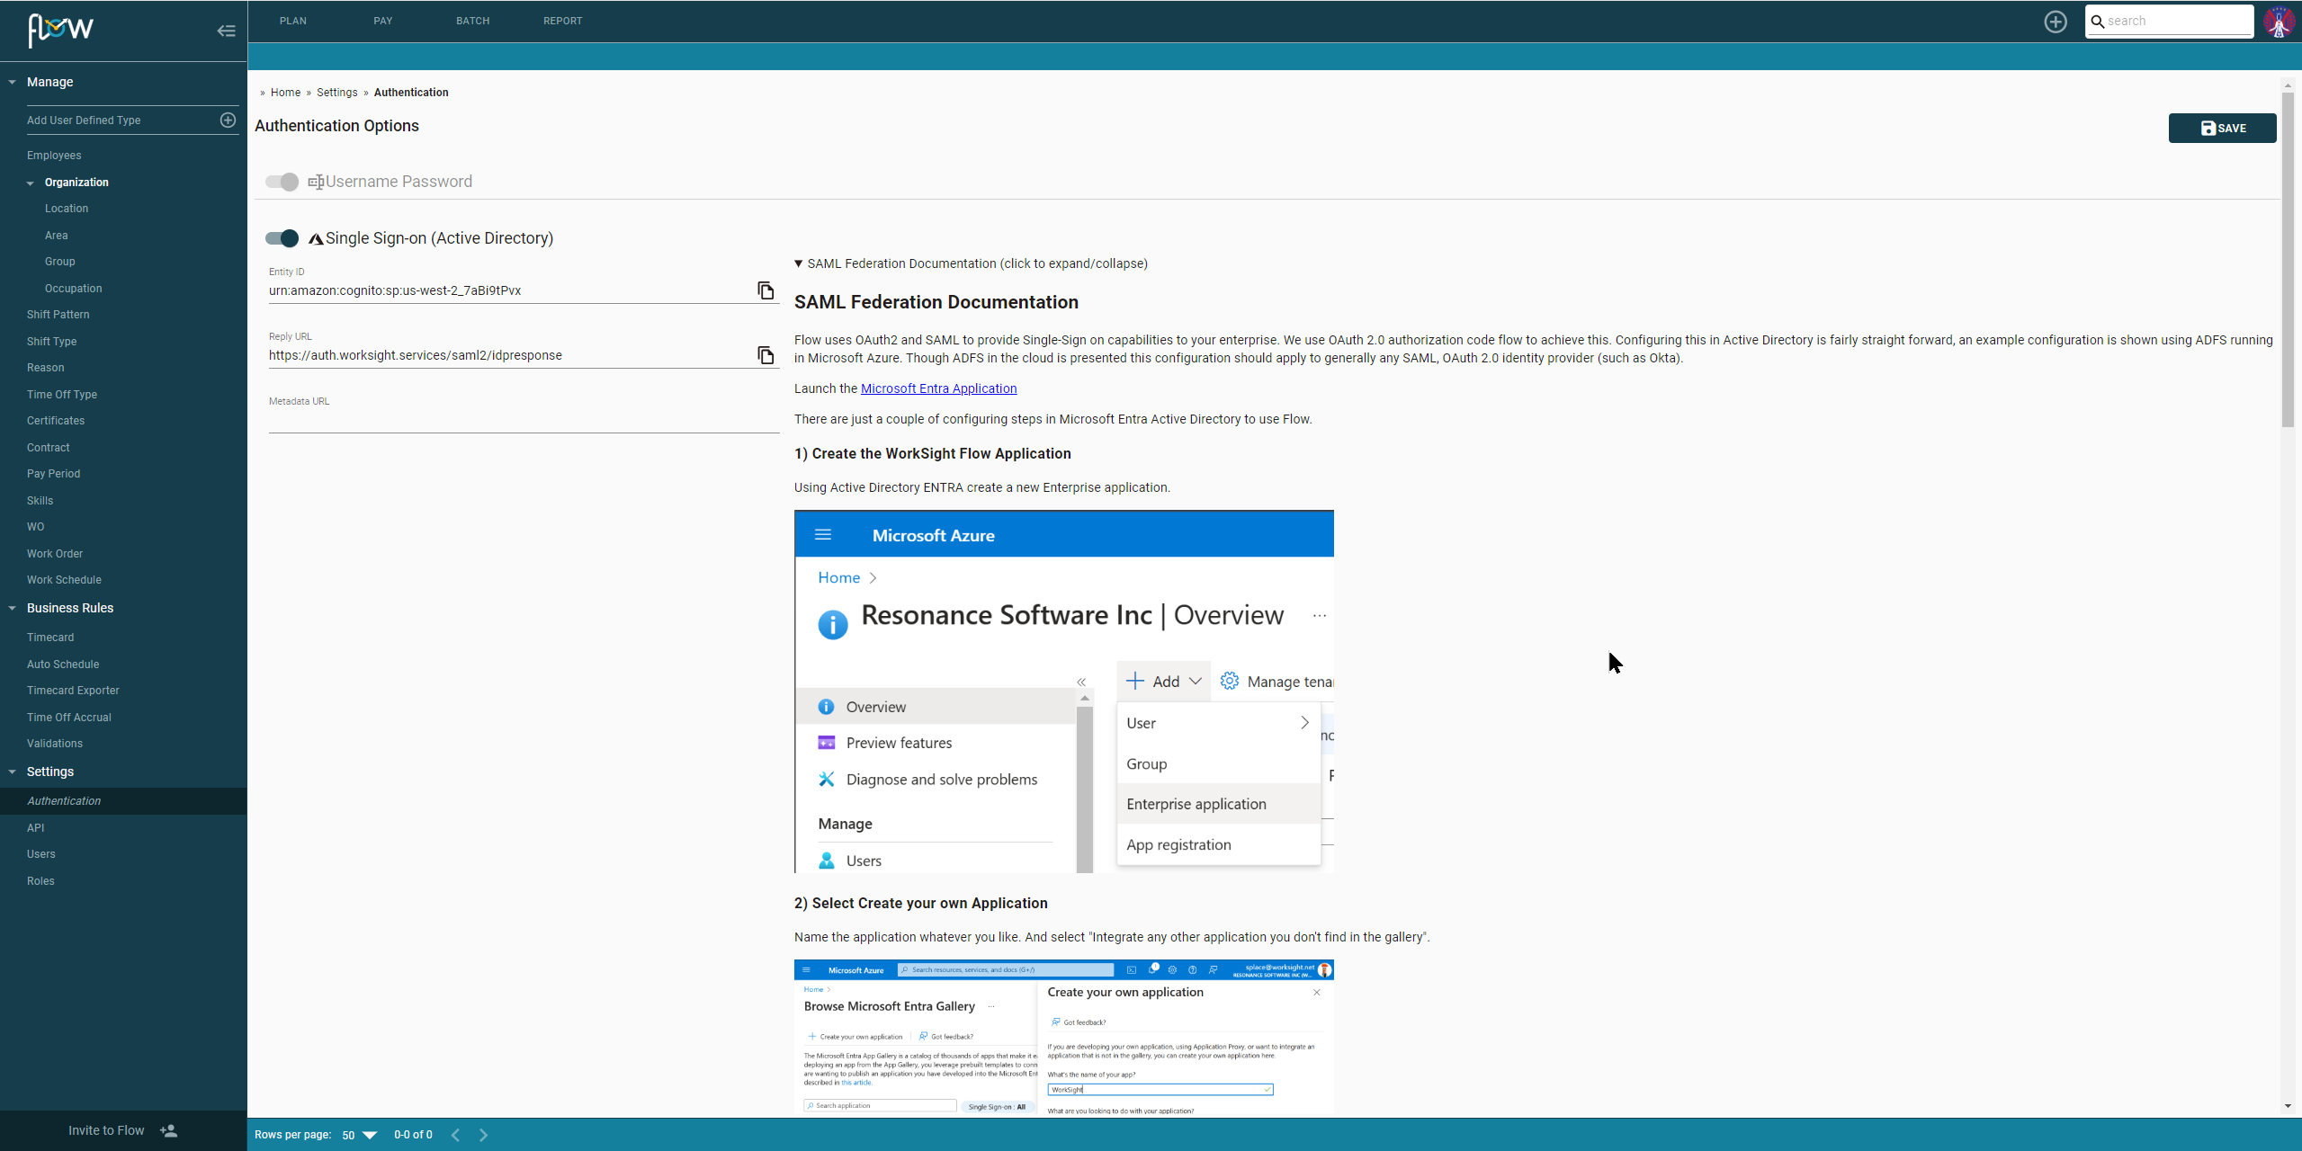Viewport: 2302px width, 1151px height.
Task: Copy the Entity ID using the copy icon
Action: coord(766,290)
